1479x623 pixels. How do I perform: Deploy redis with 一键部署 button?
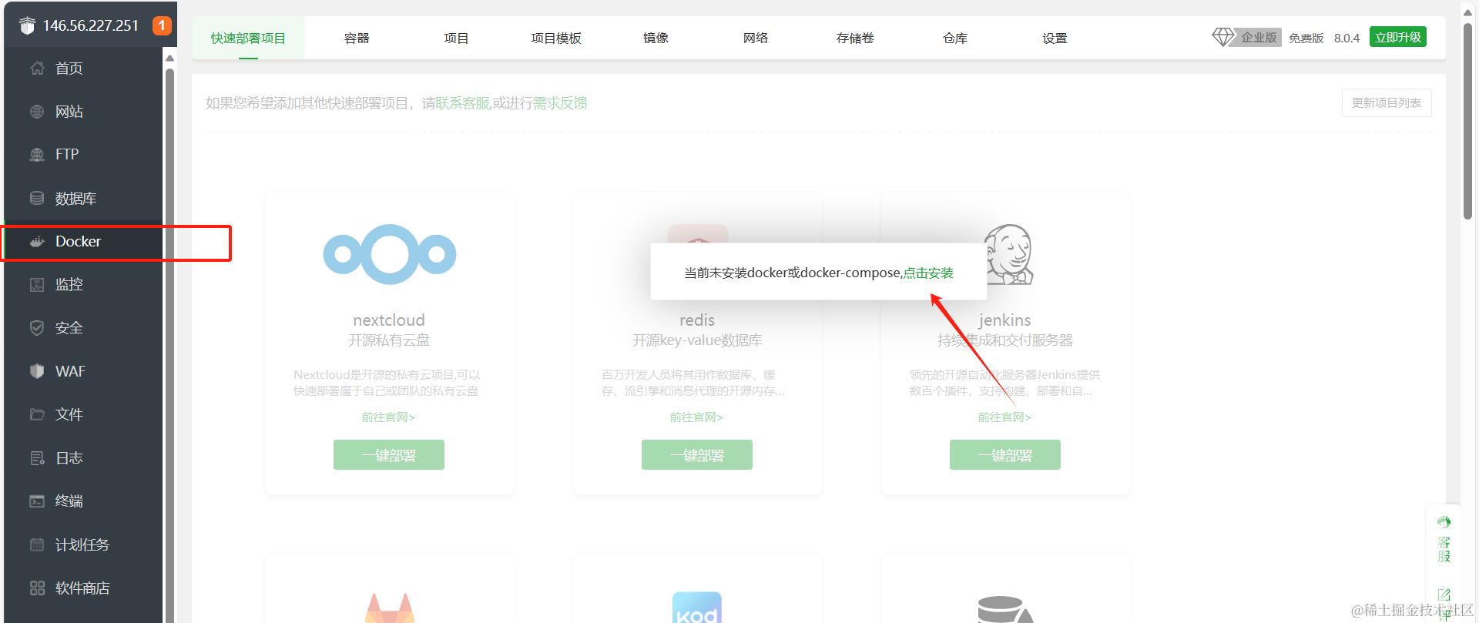697,455
